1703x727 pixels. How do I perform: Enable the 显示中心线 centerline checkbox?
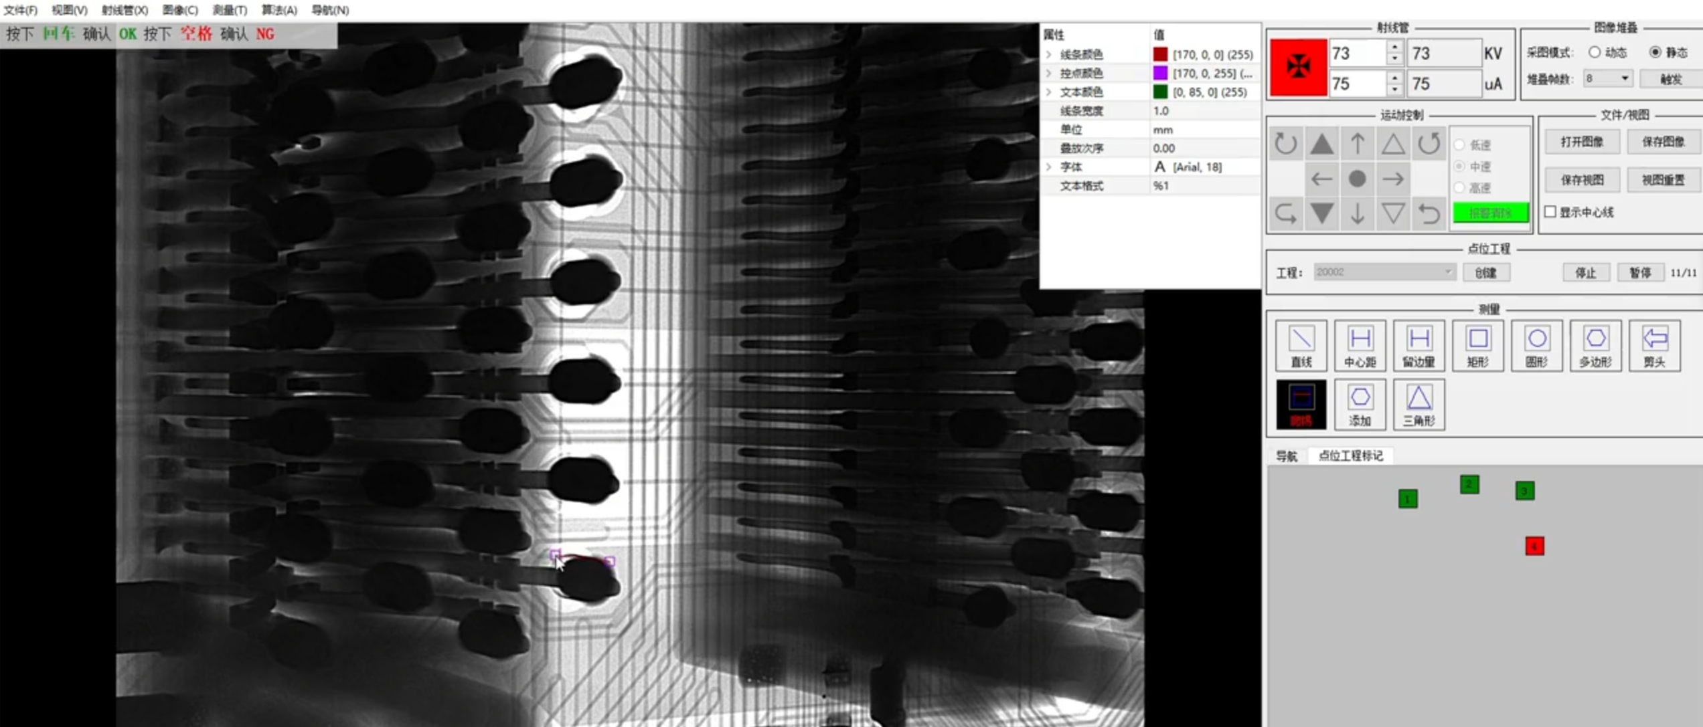pyautogui.click(x=1552, y=212)
